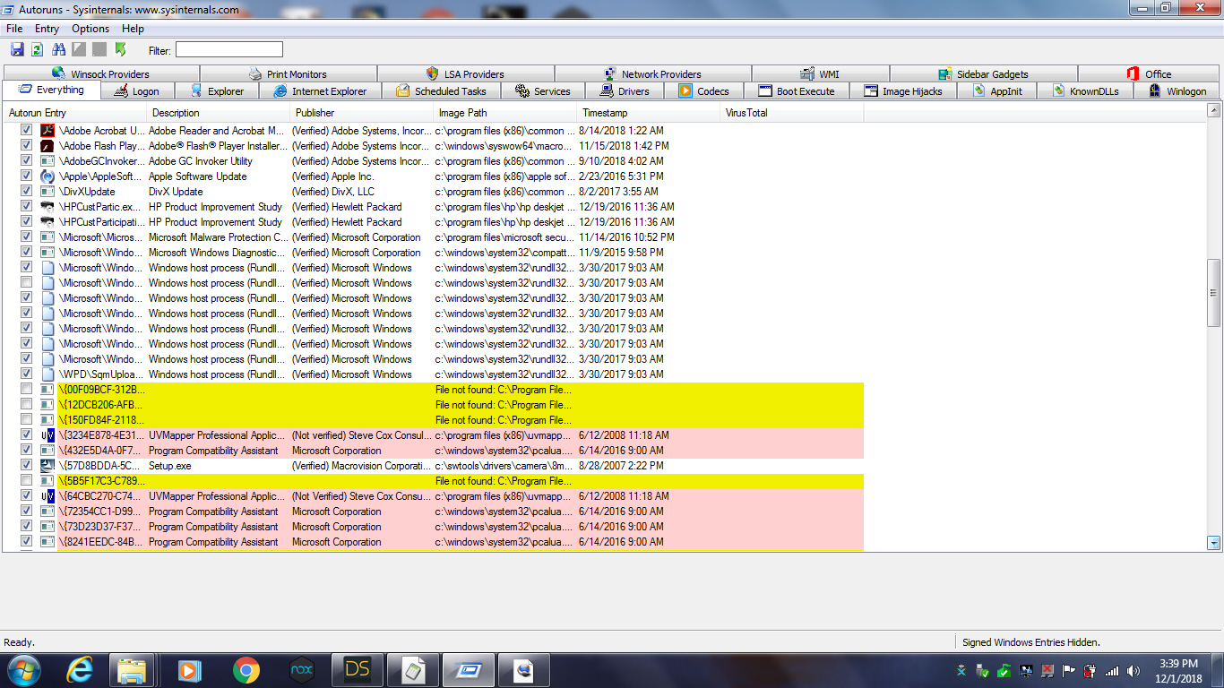Viewport: 1224px width, 688px height.
Task: Click the Save toolbar icon
Action: pyautogui.click(x=17, y=49)
